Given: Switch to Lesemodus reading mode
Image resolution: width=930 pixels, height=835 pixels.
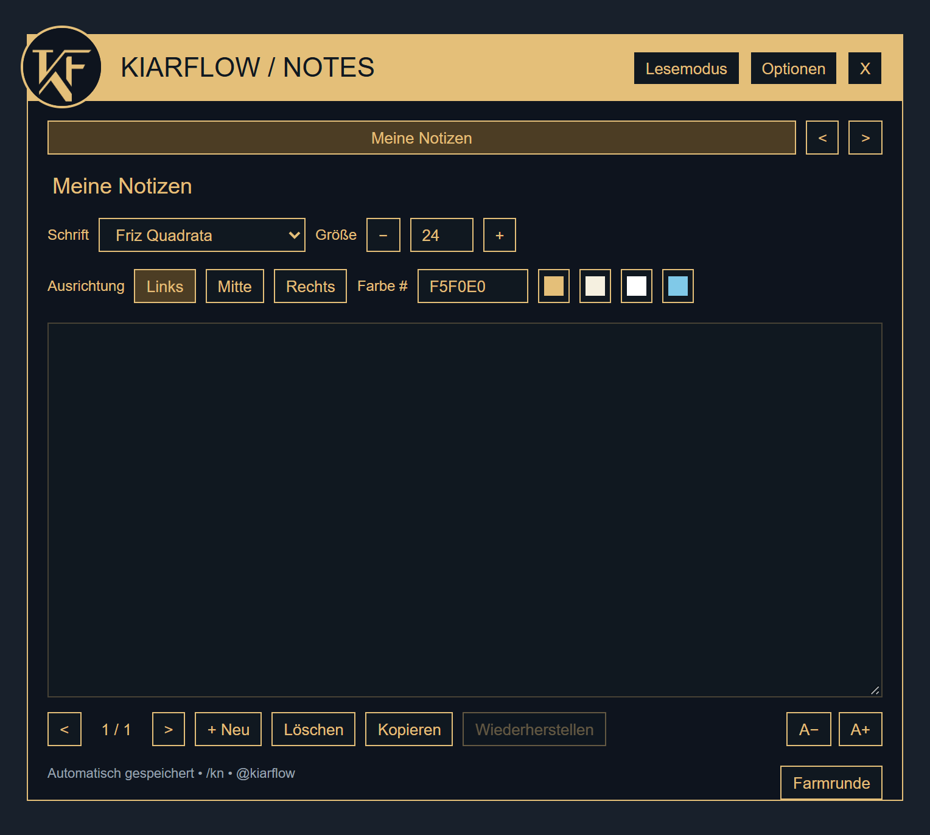Looking at the screenshot, I should [x=686, y=68].
